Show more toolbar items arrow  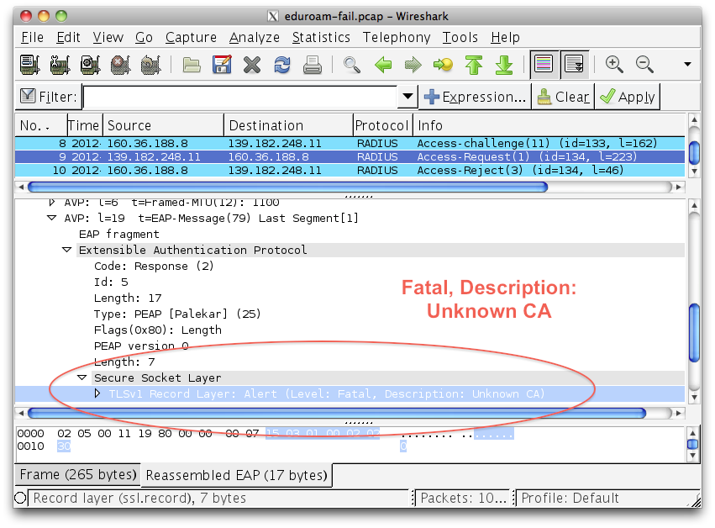point(687,65)
